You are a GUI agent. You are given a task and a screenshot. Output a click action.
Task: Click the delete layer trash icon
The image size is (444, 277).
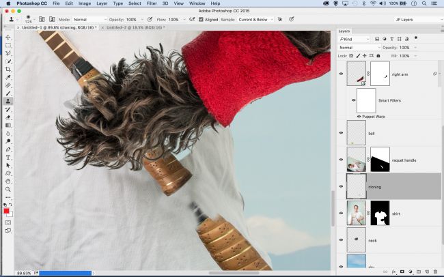click(434, 272)
